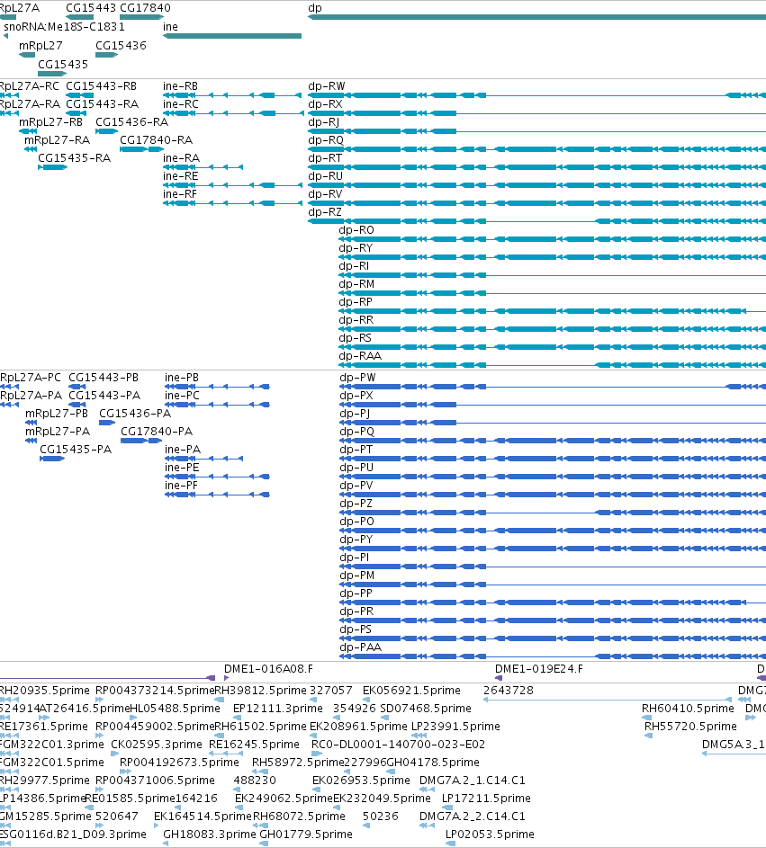Click EST RH39812.5prime
Viewport: 766px width, 848px height.
(220, 700)
